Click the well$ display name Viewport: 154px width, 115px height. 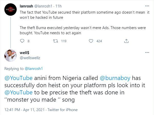(x=25, y=52)
